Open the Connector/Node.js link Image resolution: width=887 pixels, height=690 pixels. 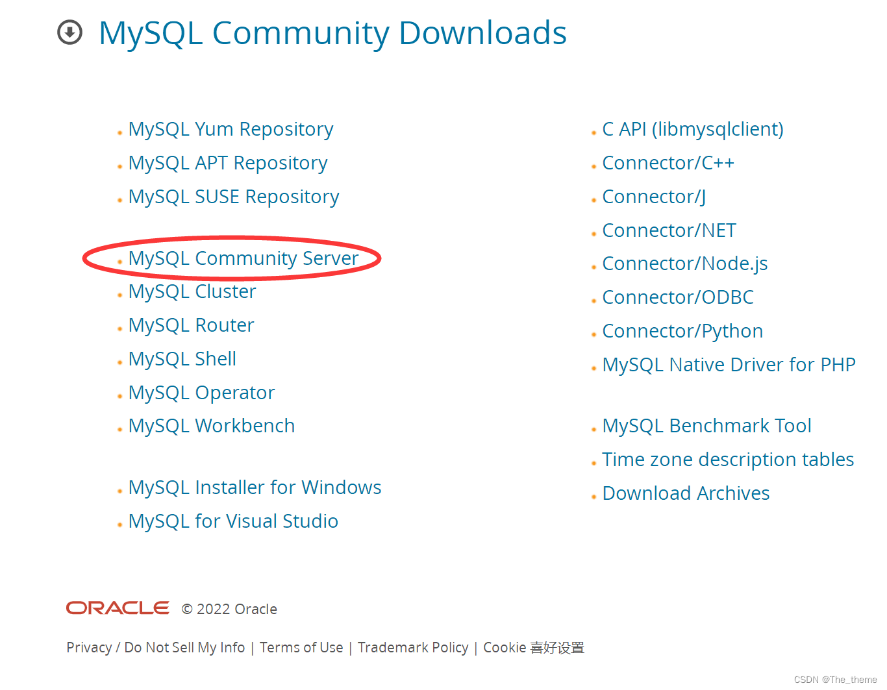(685, 264)
